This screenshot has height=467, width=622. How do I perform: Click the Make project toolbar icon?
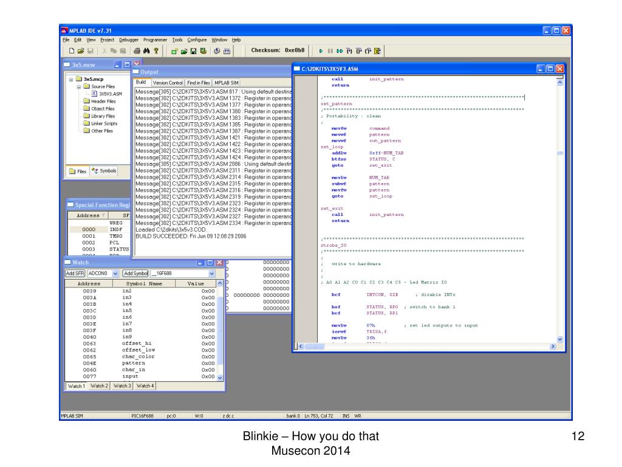pos(217,51)
